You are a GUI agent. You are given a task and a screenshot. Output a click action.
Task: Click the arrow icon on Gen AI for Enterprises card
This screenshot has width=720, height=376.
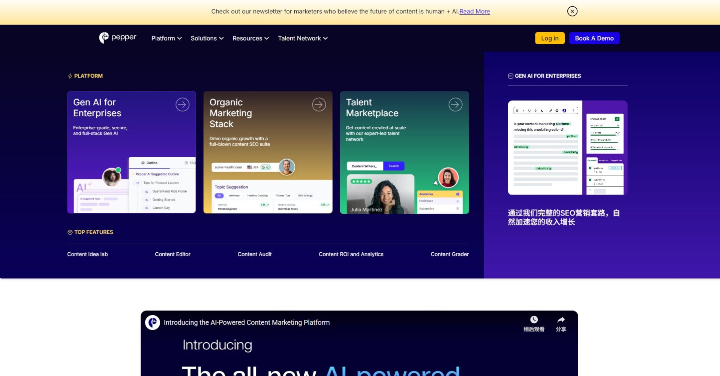182,104
